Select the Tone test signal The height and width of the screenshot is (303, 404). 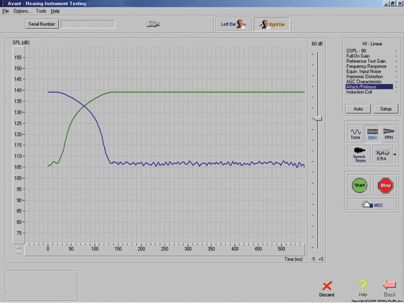pyautogui.click(x=355, y=133)
